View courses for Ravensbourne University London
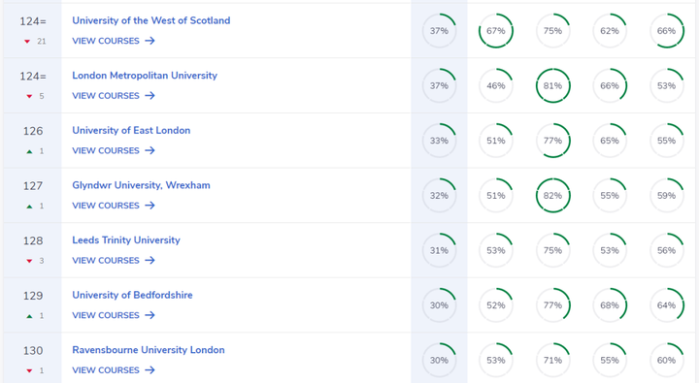This screenshot has height=383, width=699. [114, 370]
